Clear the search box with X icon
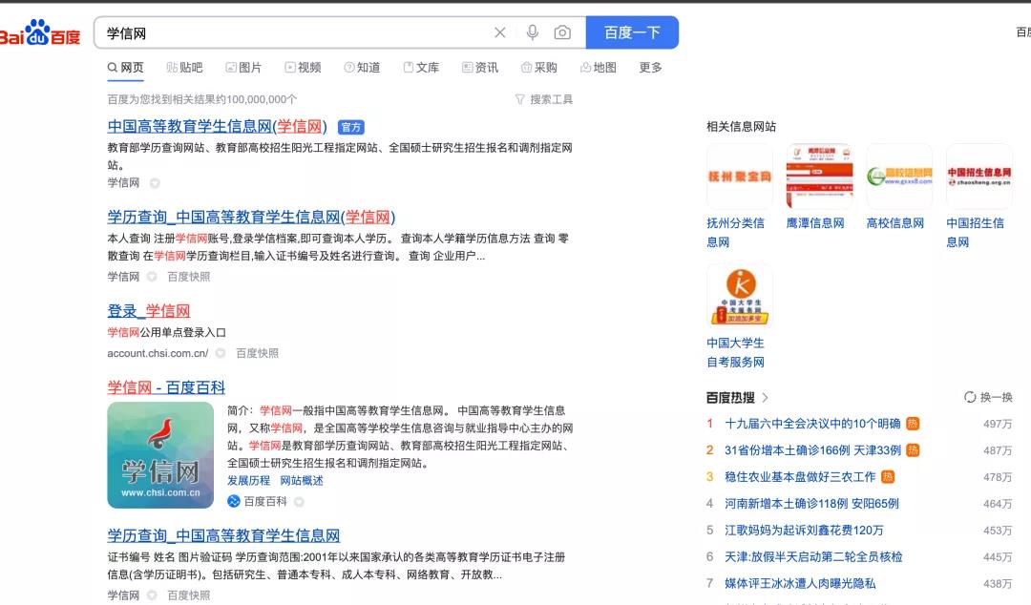Viewport: 1031px width, 605px height. tap(499, 32)
